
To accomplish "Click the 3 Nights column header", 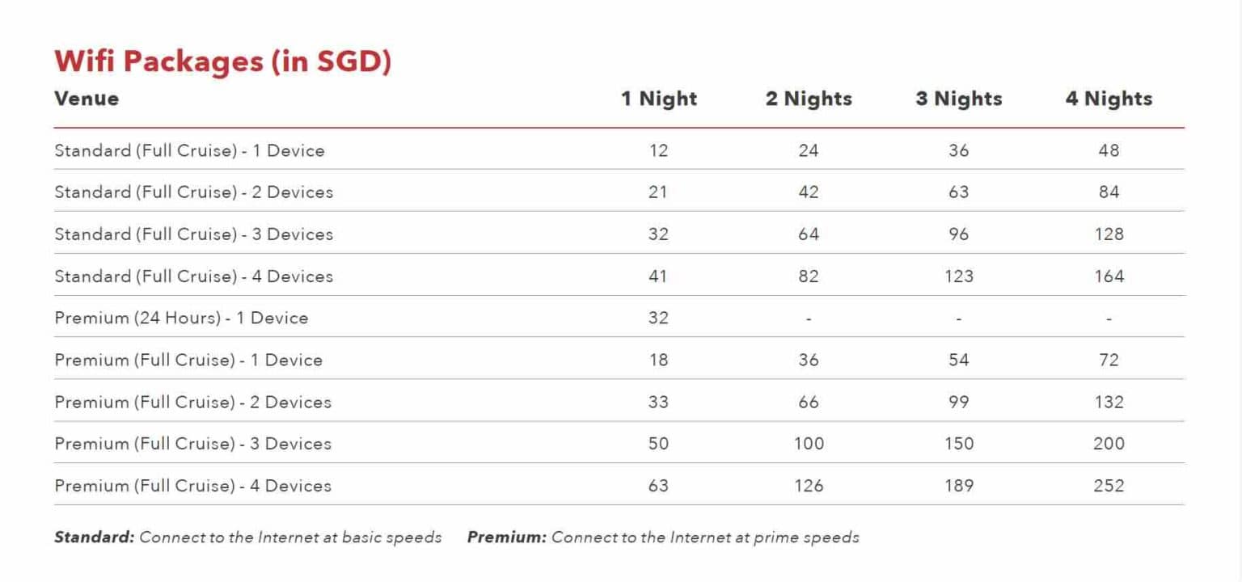I will coord(958,99).
